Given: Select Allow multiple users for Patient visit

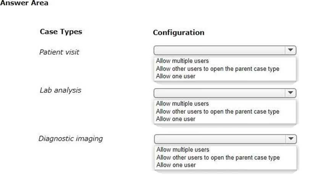Looking at the screenshot, I should tap(182, 61).
